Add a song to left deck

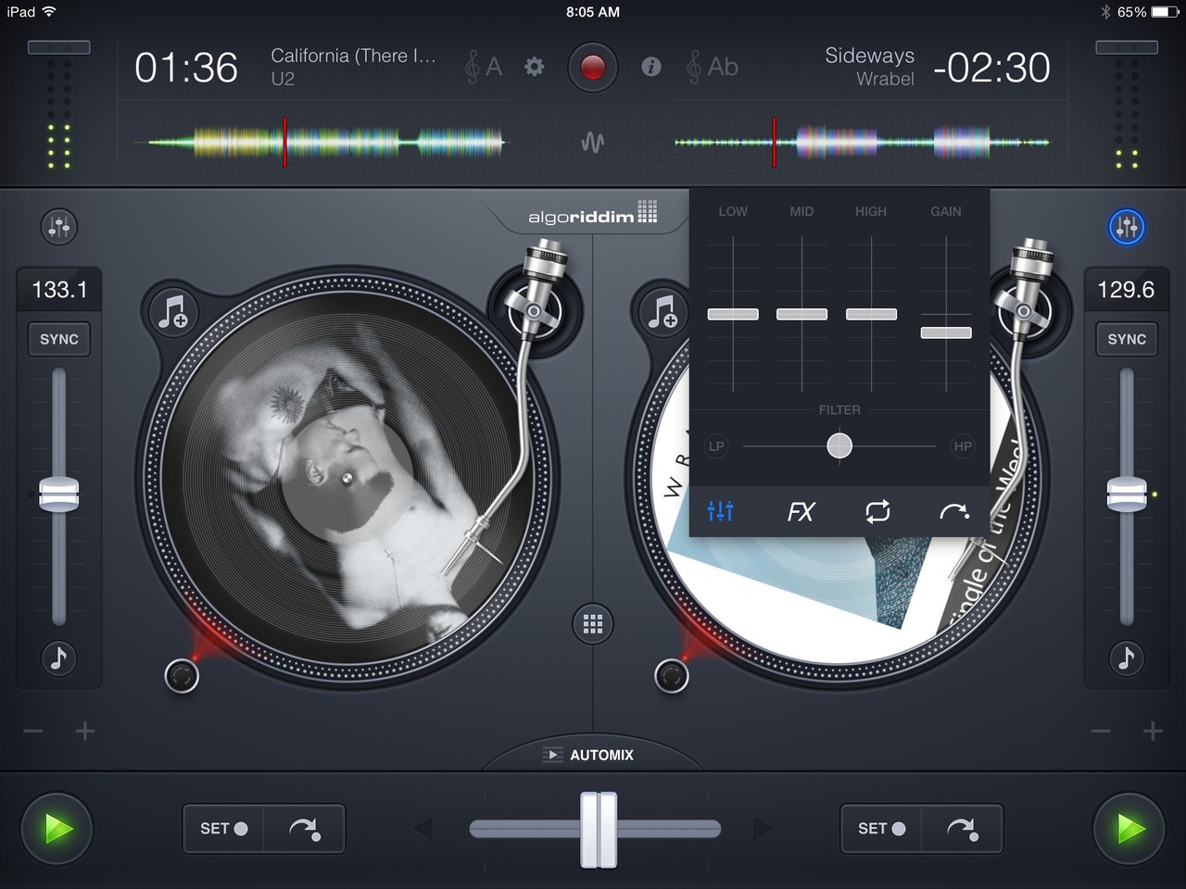coord(173,311)
